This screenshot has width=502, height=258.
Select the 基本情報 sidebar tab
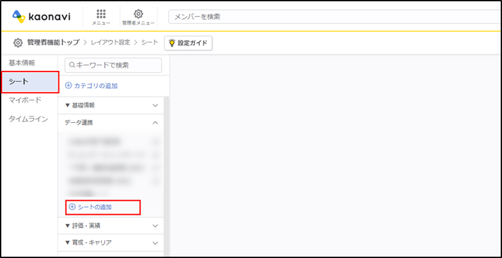pyautogui.click(x=22, y=63)
